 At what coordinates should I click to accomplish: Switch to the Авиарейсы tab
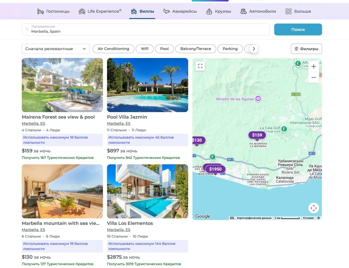tap(180, 11)
